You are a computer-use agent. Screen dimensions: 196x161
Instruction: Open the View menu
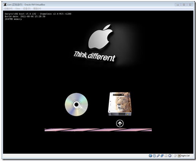tap(18, 9)
